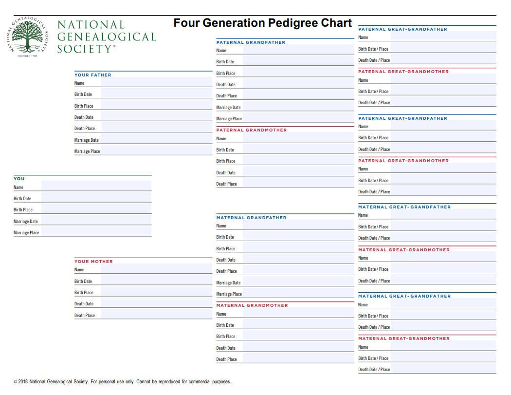Click the MATERNAL GRANDFATHER section heading
The width and height of the screenshot is (511, 395).
tap(252, 218)
